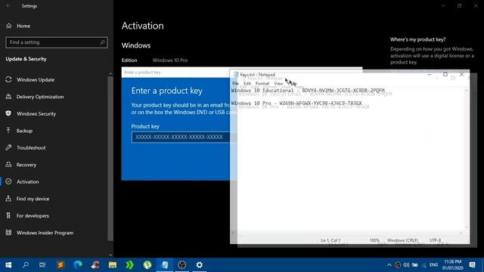Click the sidebar scrollbar up arrow
The image size is (484, 272).
(110, 74)
